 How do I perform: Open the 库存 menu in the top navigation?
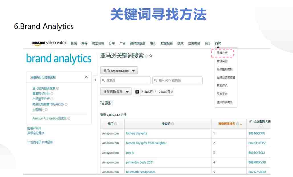84,43
